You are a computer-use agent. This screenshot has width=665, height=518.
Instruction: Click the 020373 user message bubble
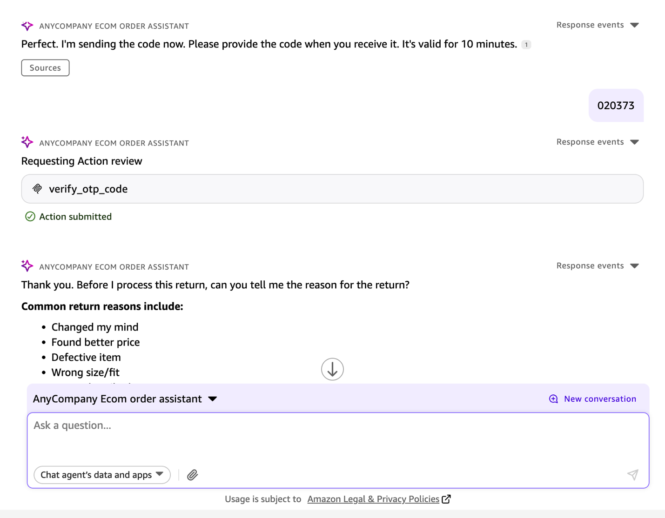(x=616, y=106)
